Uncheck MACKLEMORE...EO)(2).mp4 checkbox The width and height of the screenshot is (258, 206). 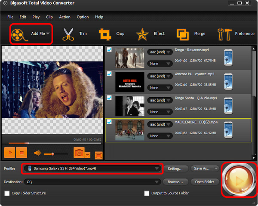tap(109, 122)
